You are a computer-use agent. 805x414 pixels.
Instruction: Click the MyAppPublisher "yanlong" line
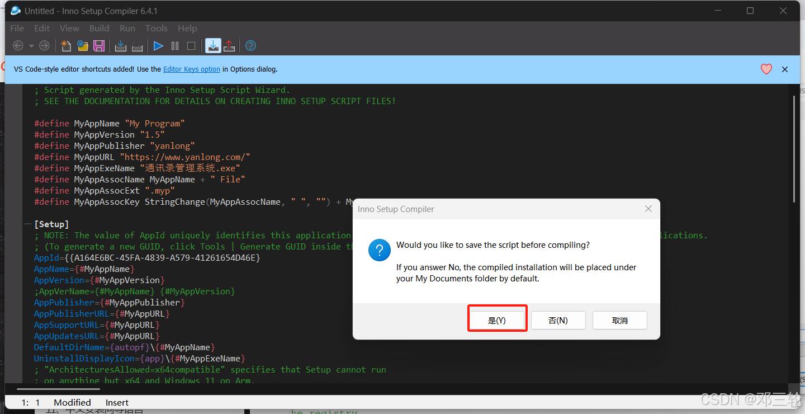tap(115, 146)
